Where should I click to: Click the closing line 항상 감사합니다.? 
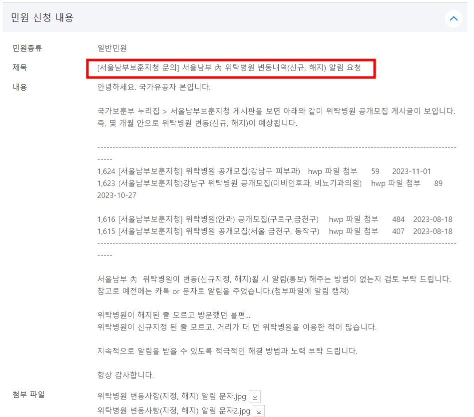(125, 375)
